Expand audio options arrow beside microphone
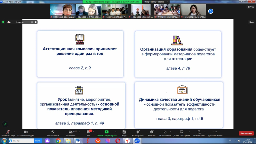Image resolution: width=256 pixels, height=144 pixels. (15, 132)
